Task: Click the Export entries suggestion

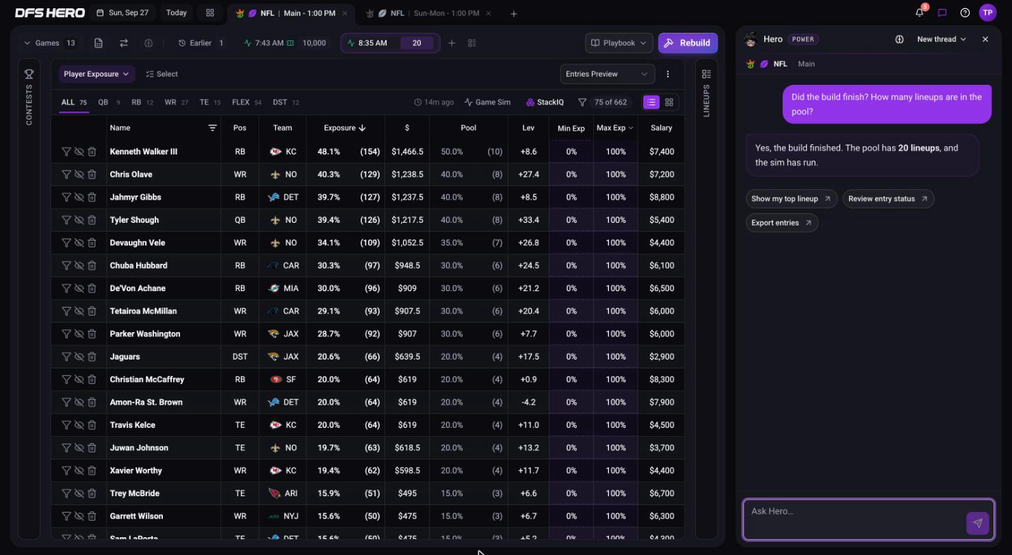Action: [781, 223]
